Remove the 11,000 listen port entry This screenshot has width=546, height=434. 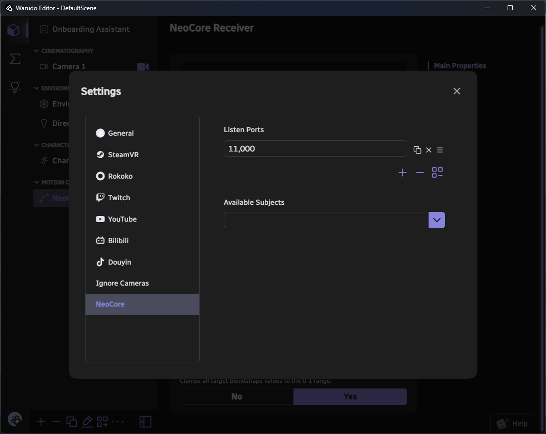(429, 149)
